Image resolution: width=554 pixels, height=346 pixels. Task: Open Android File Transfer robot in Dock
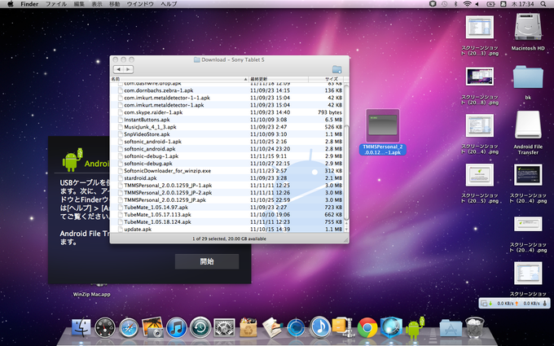coord(415,326)
